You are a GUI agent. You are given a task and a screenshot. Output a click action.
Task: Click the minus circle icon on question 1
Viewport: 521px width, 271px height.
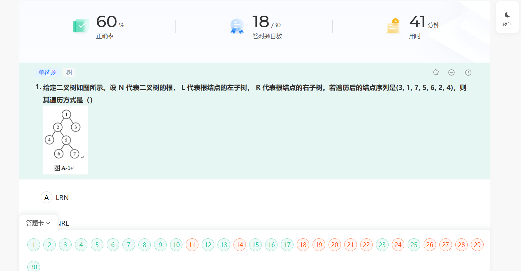click(x=451, y=72)
